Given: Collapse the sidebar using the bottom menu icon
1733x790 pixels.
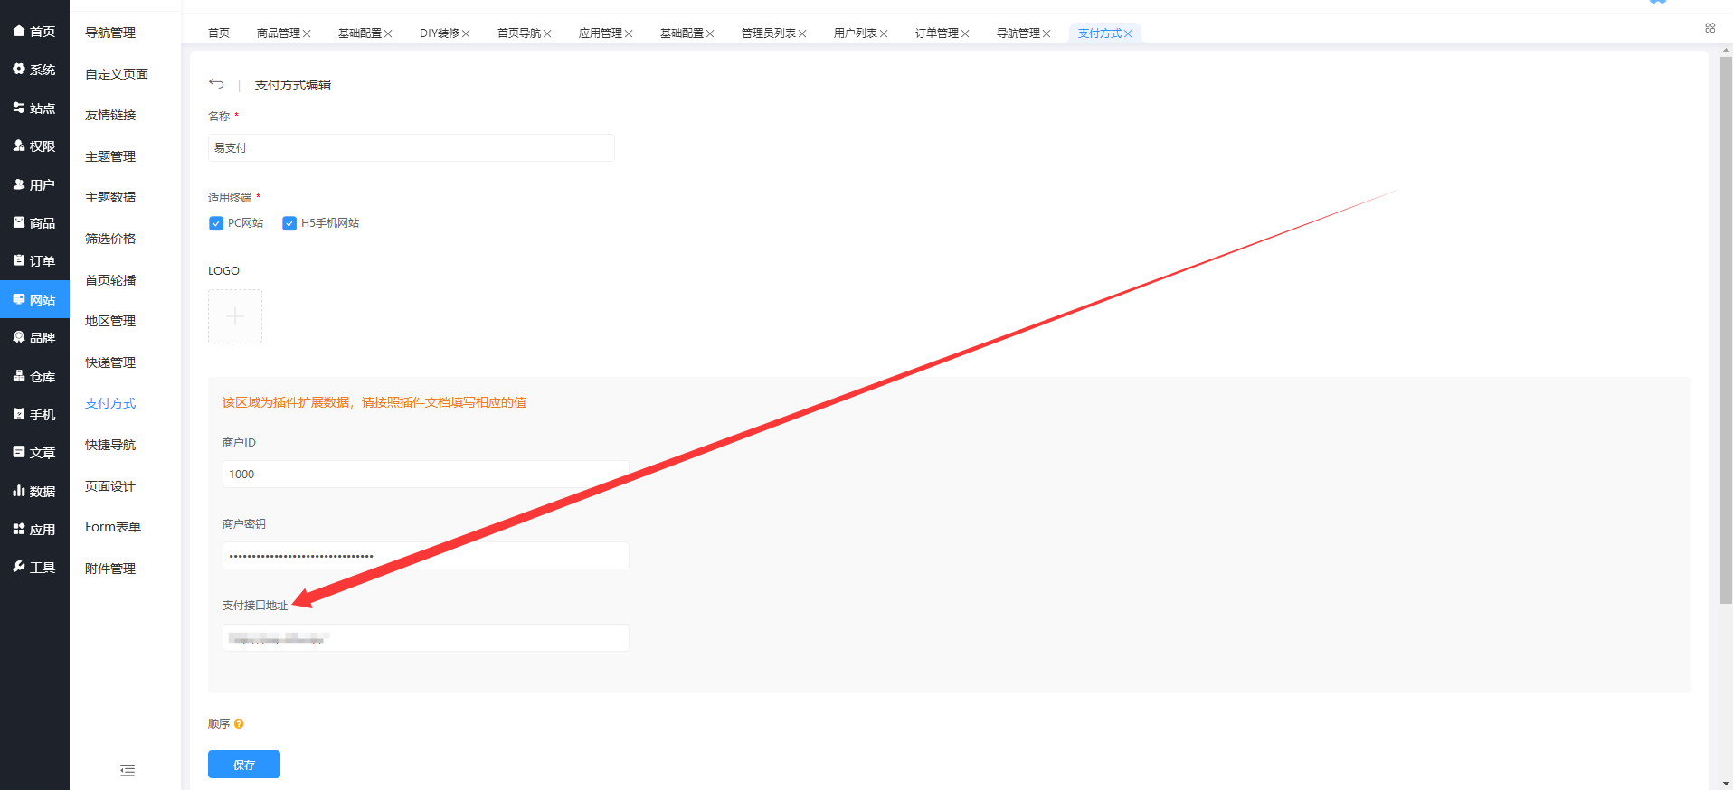Looking at the screenshot, I should coord(128,770).
